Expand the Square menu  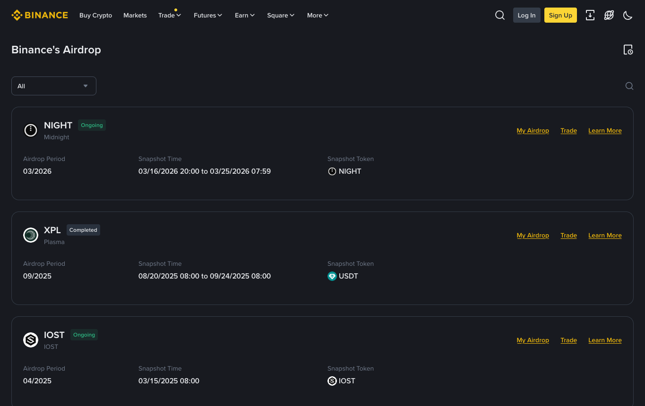point(281,15)
